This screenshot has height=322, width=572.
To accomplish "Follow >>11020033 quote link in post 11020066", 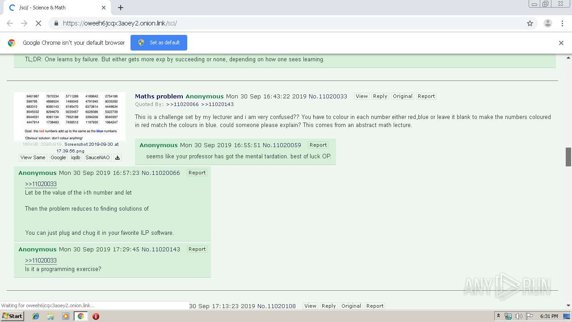I will (x=41, y=184).
